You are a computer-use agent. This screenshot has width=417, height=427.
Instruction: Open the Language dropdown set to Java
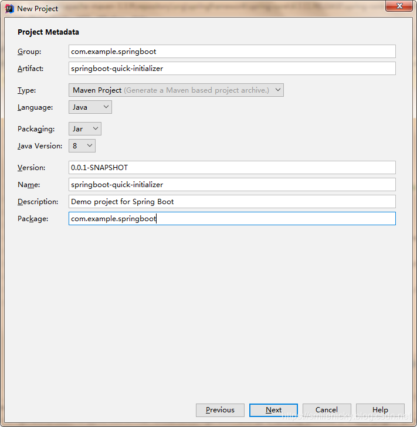[x=90, y=107]
